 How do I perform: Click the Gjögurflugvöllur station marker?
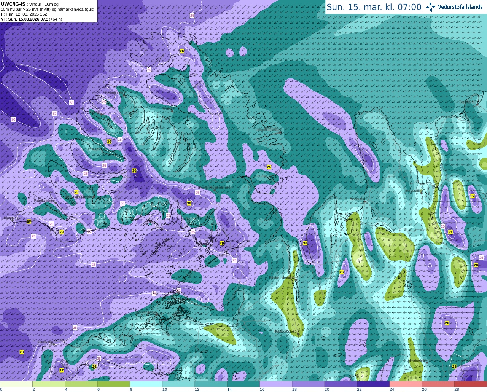point(280,132)
